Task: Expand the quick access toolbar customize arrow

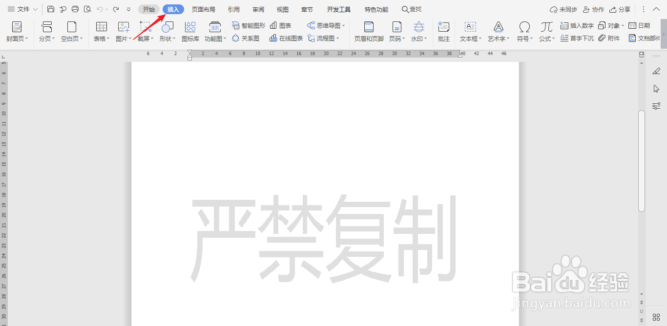Action: click(128, 9)
